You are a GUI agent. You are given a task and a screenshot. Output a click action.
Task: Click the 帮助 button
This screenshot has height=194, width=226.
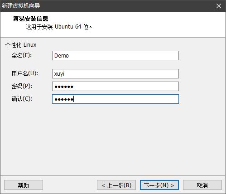pyautogui.click(x=24, y=185)
